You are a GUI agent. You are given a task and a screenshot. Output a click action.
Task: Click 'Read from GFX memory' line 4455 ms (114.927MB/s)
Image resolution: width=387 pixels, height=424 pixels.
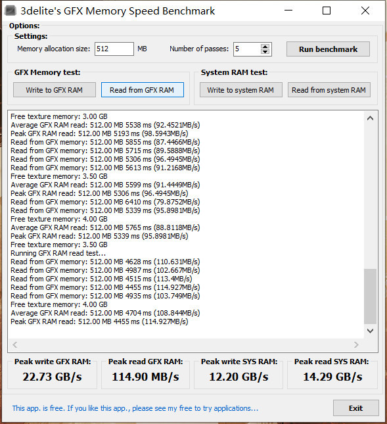coord(105,287)
